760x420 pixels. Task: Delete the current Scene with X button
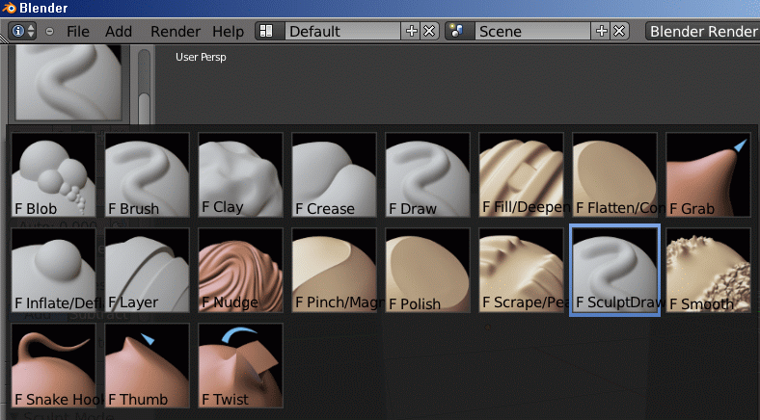pos(619,31)
